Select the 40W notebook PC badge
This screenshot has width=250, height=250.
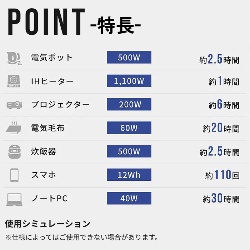click(129, 198)
